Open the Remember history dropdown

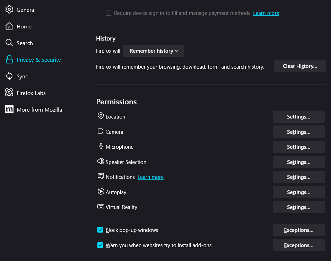coord(153,51)
